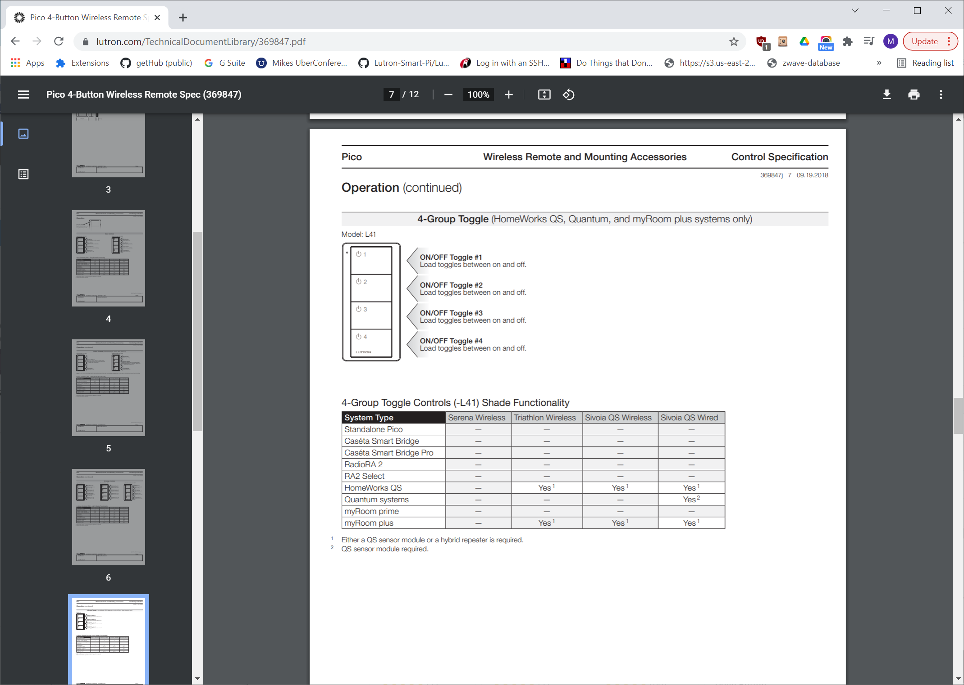Toggle the PDF sidebar menu icon

coord(23,95)
